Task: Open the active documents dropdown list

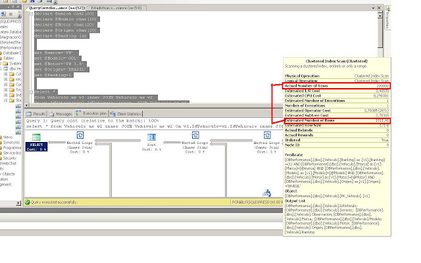Action: (x=373, y=8)
